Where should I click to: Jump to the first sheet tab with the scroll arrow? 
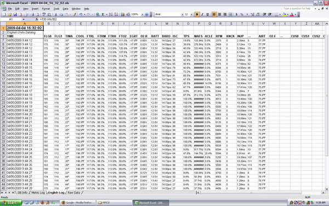point(2,193)
